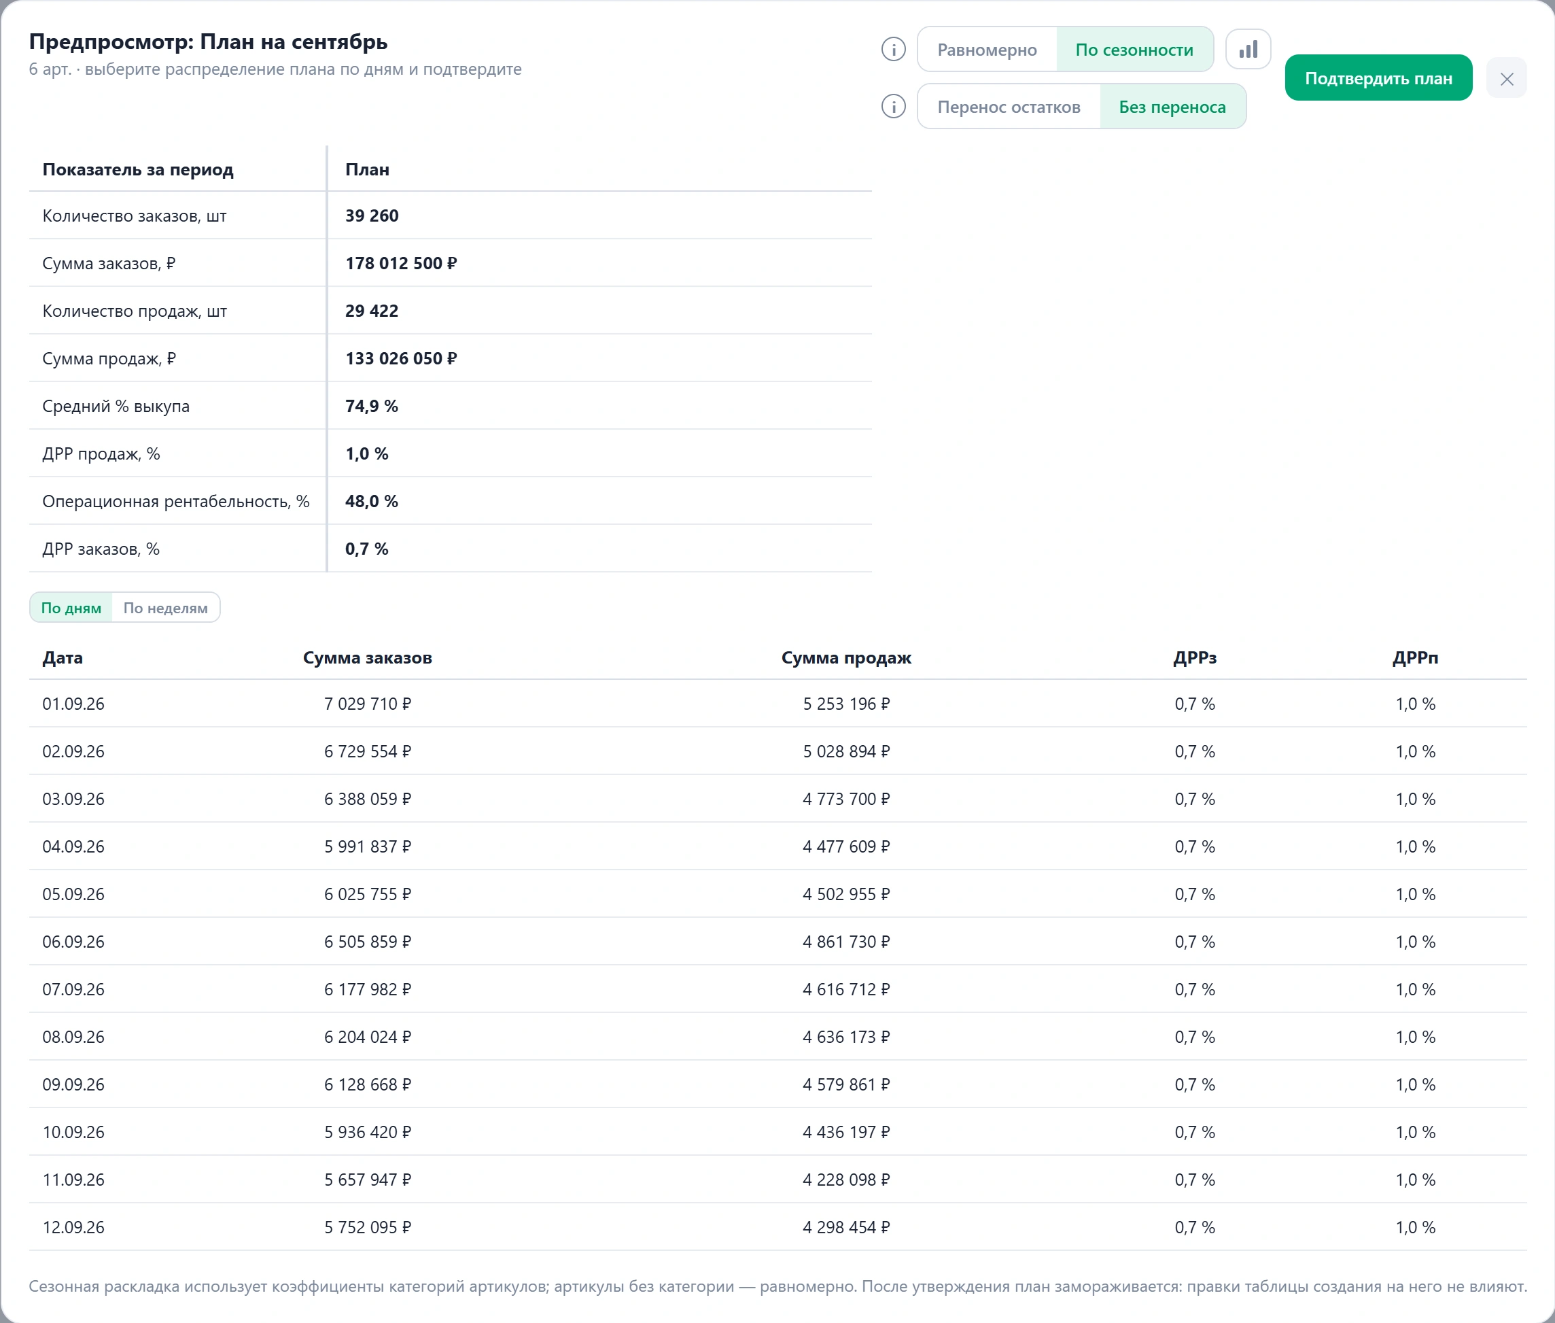Click plan value 74,9 %
This screenshot has width=1555, height=1323.
point(372,407)
